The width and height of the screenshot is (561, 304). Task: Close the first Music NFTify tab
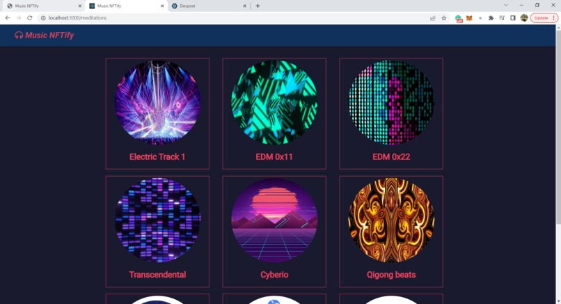80,6
